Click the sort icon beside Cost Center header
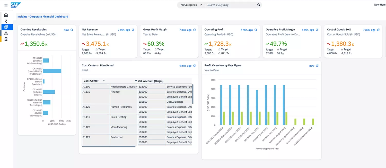Screen dimensions: 386x168 [x=104, y=81]
